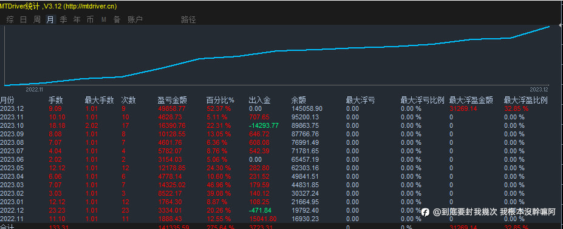Click deposit value -14293.77
The image size is (563, 229).
(x=264, y=125)
